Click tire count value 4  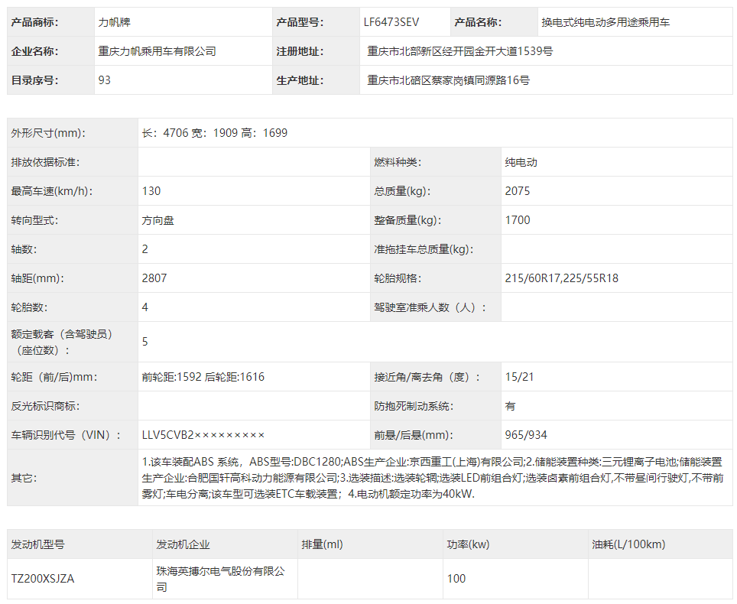click(x=144, y=307)
